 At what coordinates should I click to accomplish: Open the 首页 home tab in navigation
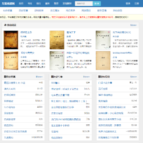[21, 4]
